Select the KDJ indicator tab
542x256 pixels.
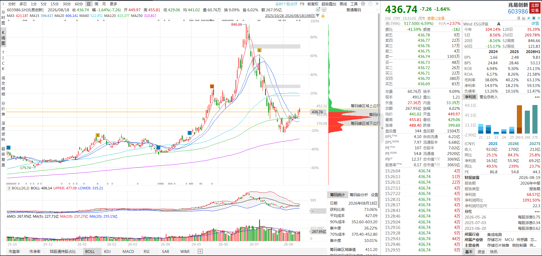tap(107, 251)
